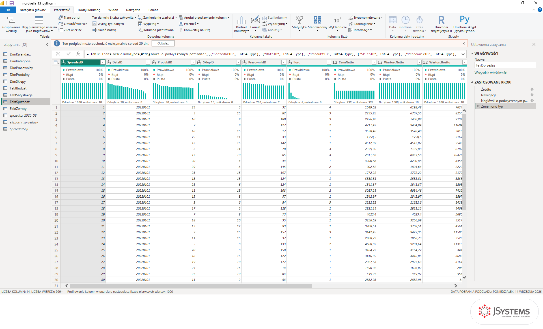The width and height of the screenshot is (543, 329).
Task: Click the Zlicz wiersze button
Action: (70, 30)
